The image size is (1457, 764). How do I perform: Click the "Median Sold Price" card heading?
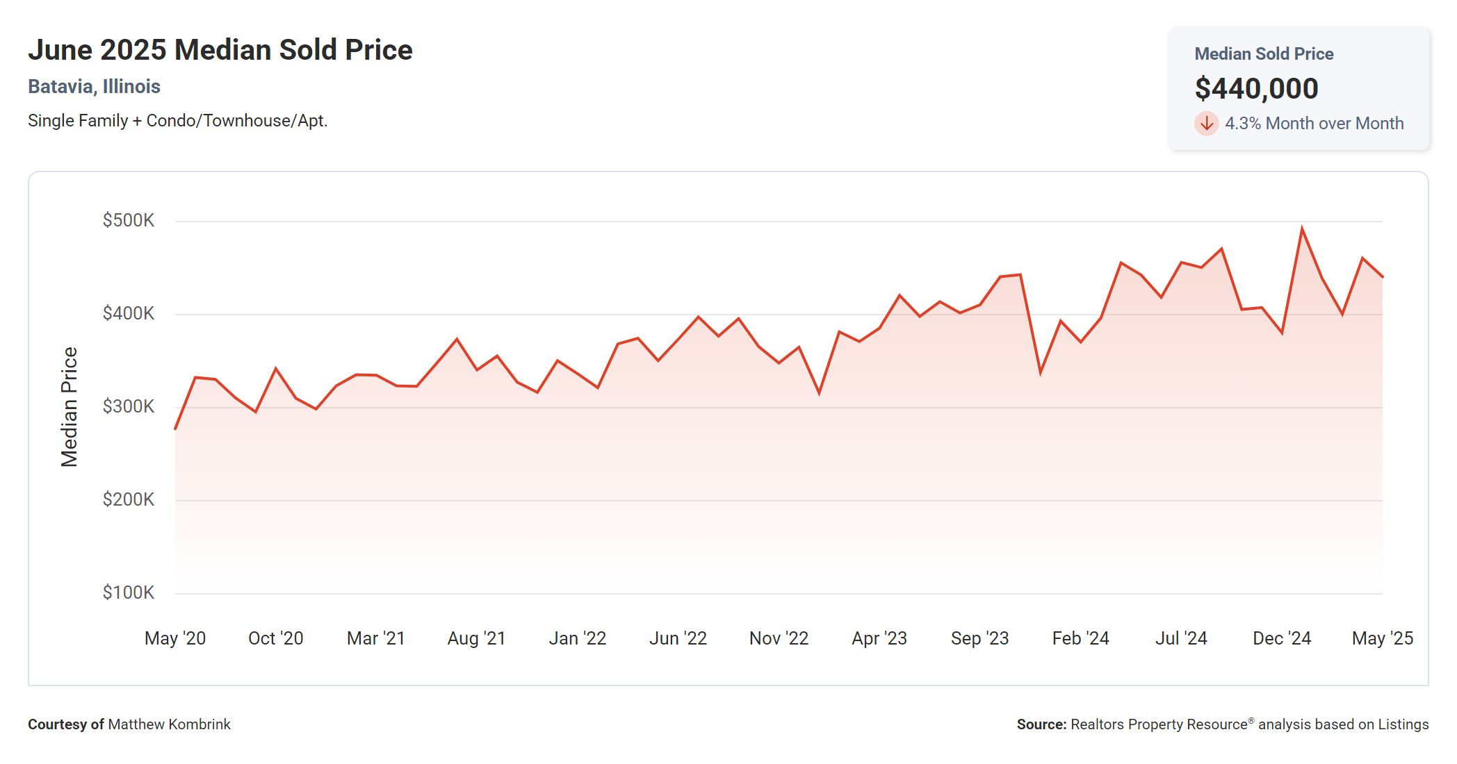point(1263,54)
